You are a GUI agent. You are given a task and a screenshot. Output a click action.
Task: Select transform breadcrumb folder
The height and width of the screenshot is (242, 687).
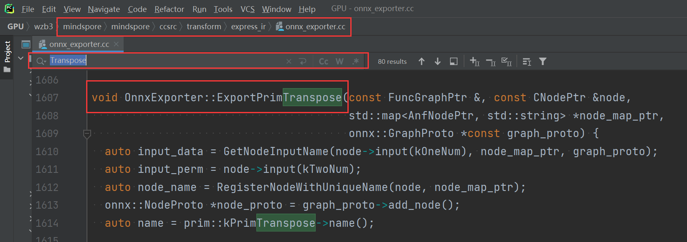[x=204, y=26]
